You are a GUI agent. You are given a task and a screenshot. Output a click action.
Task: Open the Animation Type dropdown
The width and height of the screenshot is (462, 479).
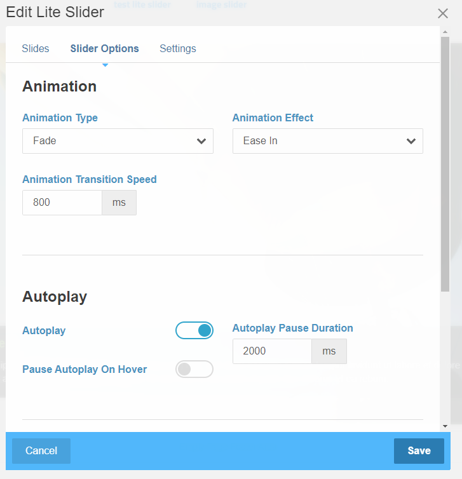tap(118, 141)
